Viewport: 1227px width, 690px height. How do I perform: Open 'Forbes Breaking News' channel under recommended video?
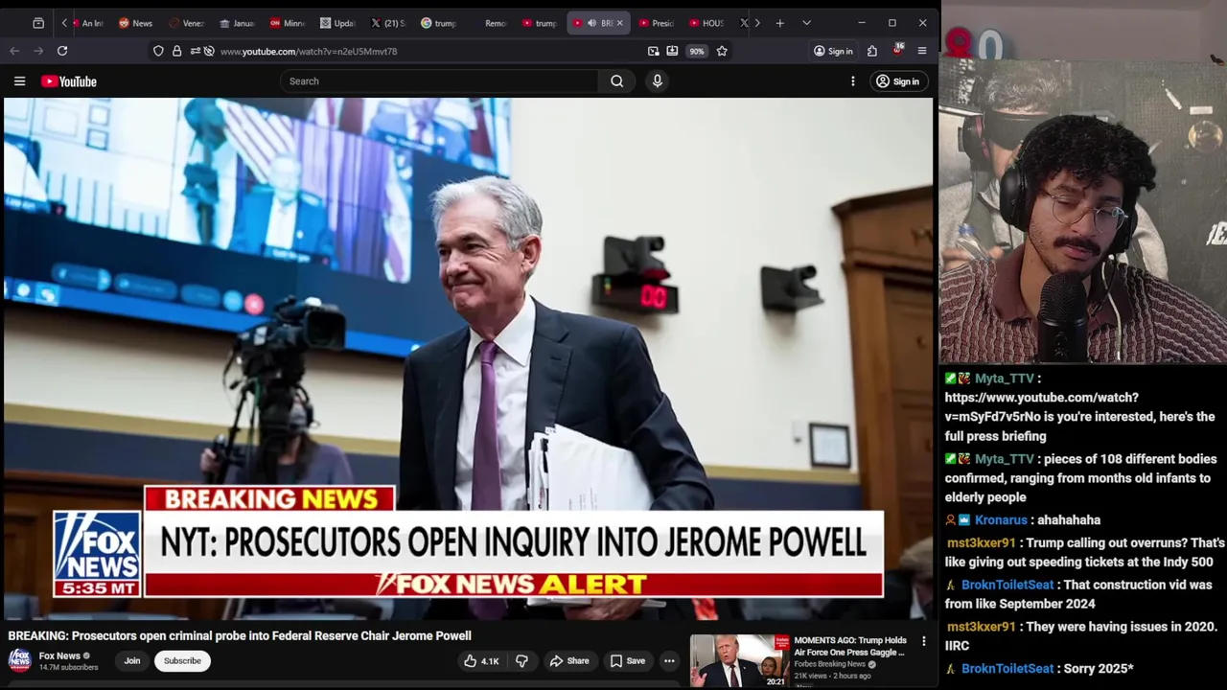click(830, 664)
